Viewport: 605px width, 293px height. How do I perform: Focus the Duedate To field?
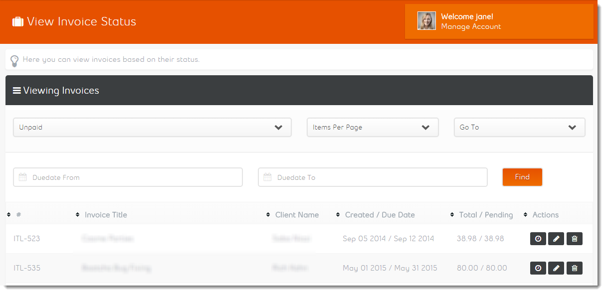[373, 177]
